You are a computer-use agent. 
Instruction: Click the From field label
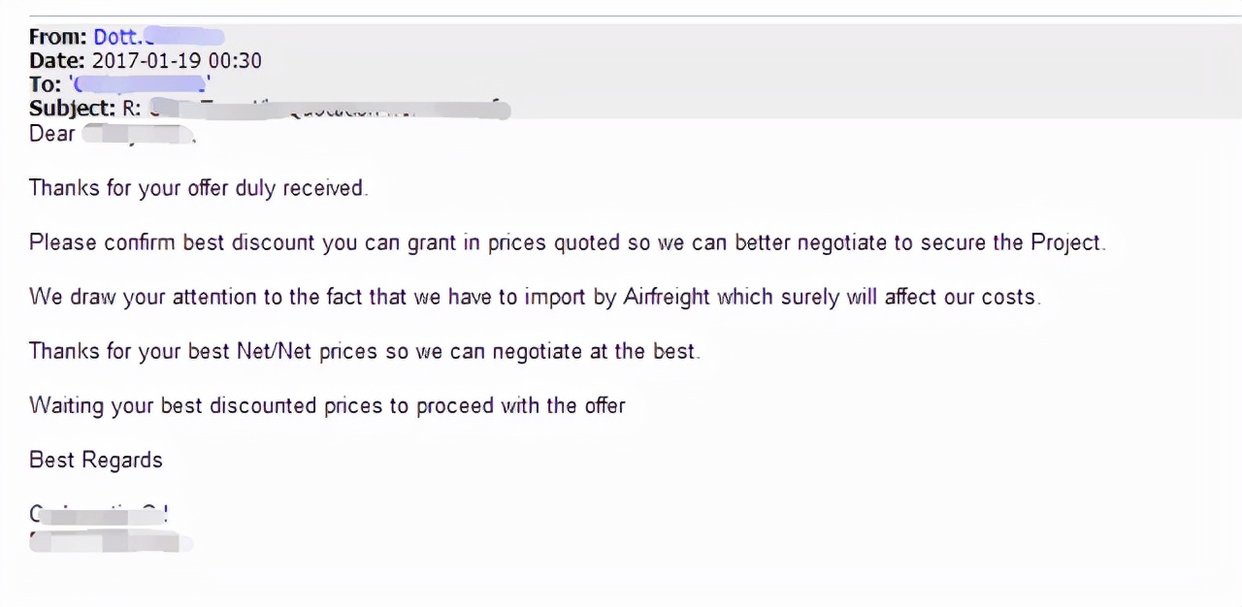tap(58, 37)
